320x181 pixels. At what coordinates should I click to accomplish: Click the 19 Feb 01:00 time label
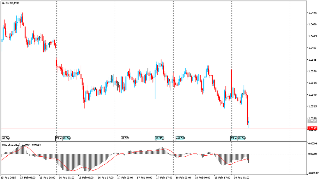tap(242, 177)
